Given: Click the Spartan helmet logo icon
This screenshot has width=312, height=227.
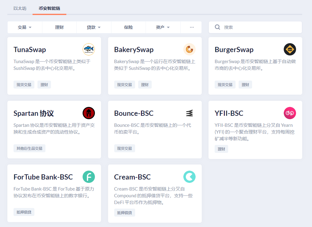Looking at the screenshot, I should coord(89,113).
